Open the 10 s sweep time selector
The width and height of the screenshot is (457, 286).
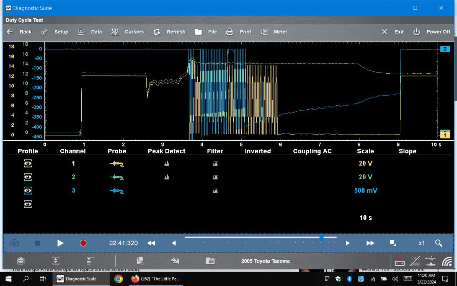click(x=366, y=218)
